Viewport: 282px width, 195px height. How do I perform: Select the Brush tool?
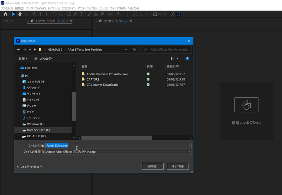pos(89,14)
